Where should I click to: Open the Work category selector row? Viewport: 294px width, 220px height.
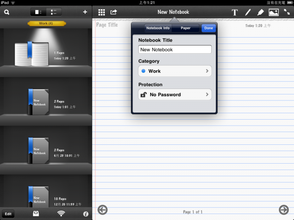click(175, 71)
